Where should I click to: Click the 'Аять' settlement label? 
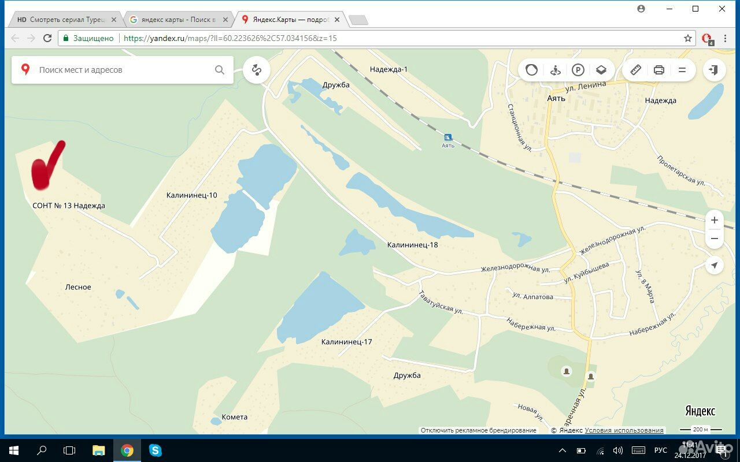(x=556, y=98)
